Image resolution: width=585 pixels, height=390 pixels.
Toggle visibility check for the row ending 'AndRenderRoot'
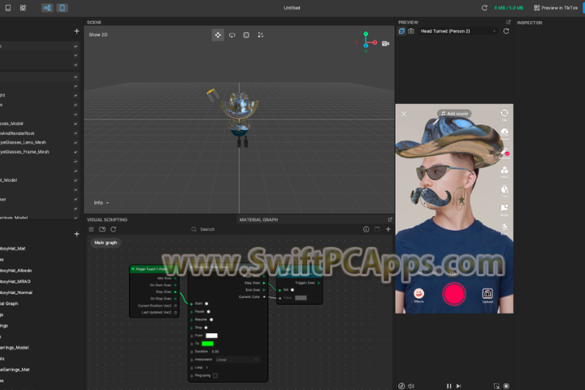click(x=76, y=133)
